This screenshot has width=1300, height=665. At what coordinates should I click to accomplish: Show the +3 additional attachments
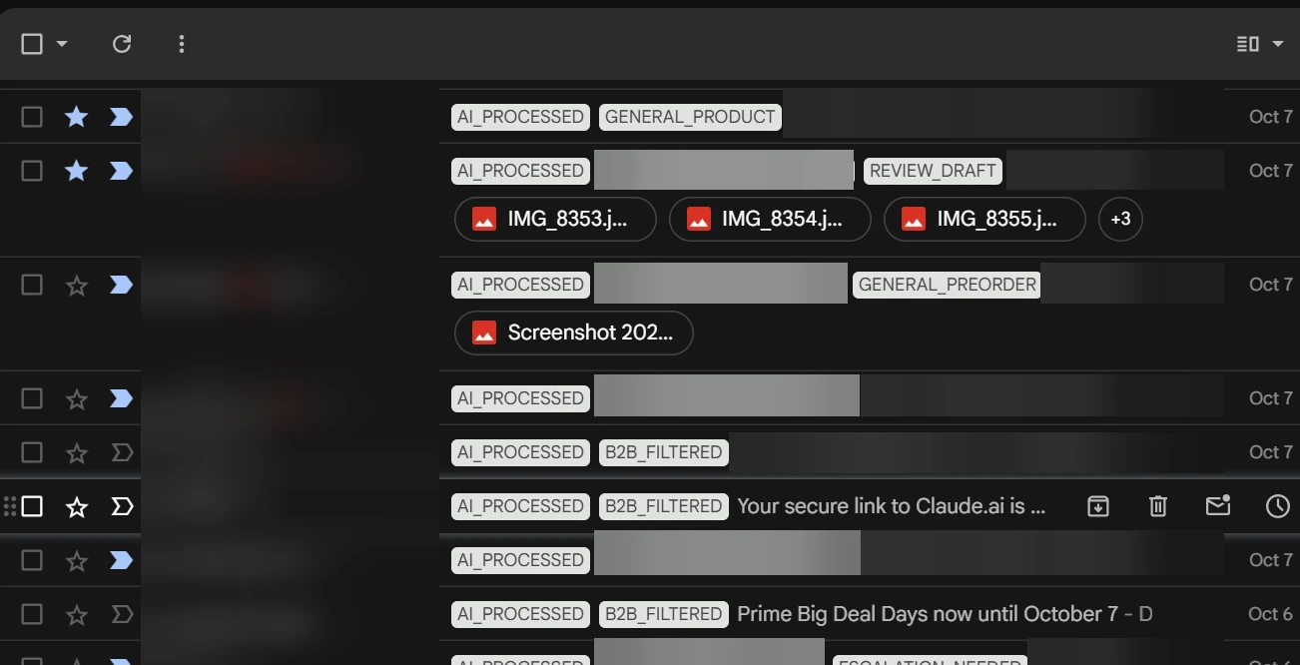pyautogui.click(x=1120, y=219)
